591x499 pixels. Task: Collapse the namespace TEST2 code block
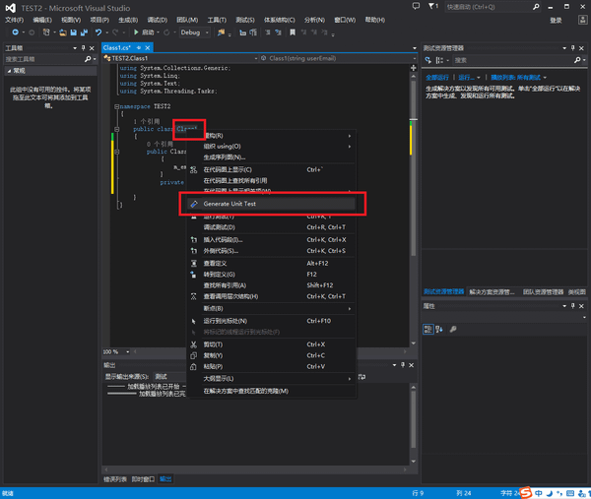117,106
